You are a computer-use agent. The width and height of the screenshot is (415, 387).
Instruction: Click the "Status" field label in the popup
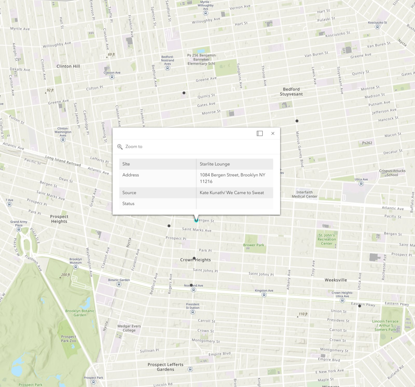(128, 203)
